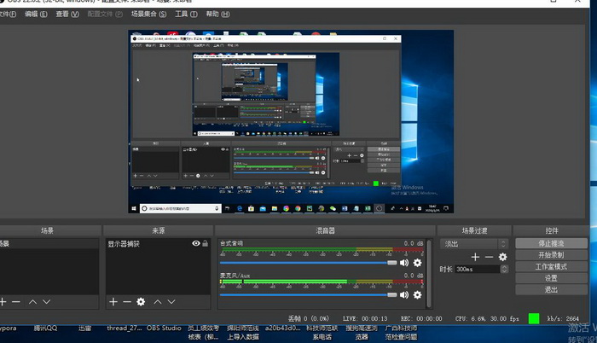This screenshot has width=597, height=343.
Task: Mute the 台式音响 audio channel
Action: coord(404,263)
